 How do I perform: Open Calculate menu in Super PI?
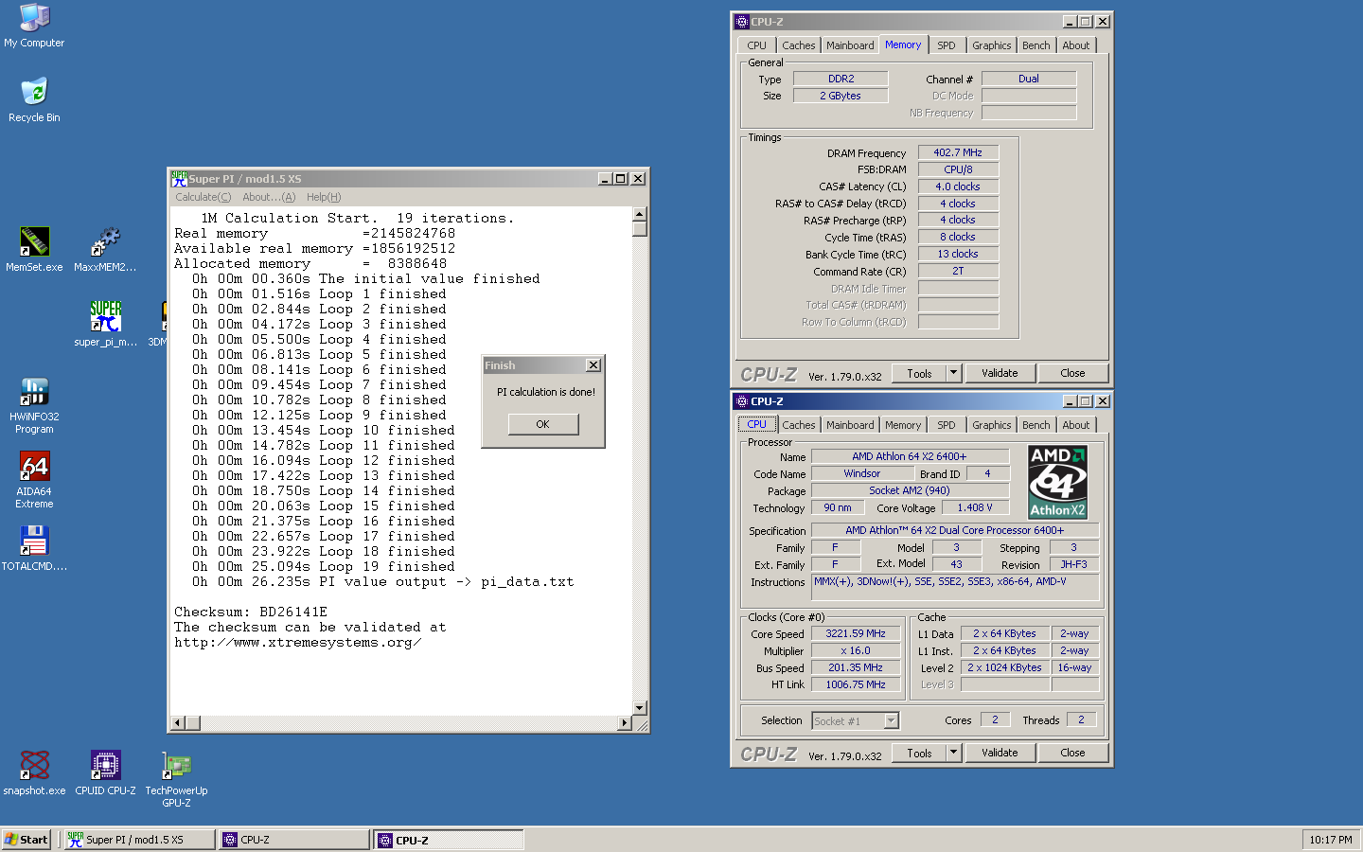click(x=203, y=197)
